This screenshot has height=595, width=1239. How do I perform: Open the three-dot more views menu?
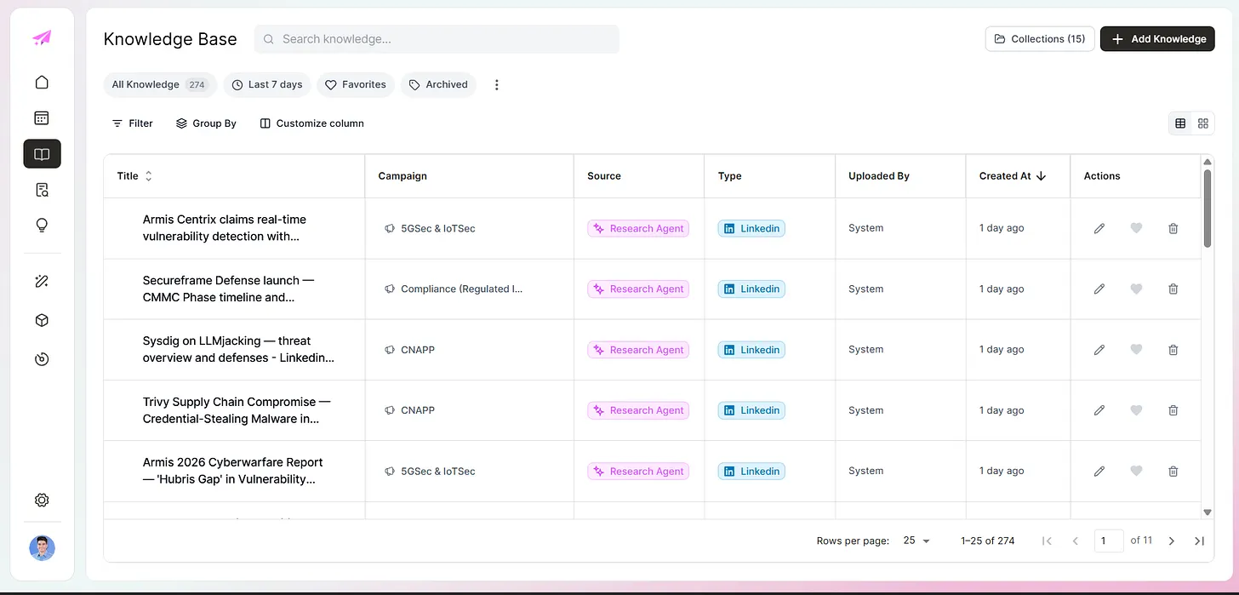pyautogui.click(x=497, y=84)
